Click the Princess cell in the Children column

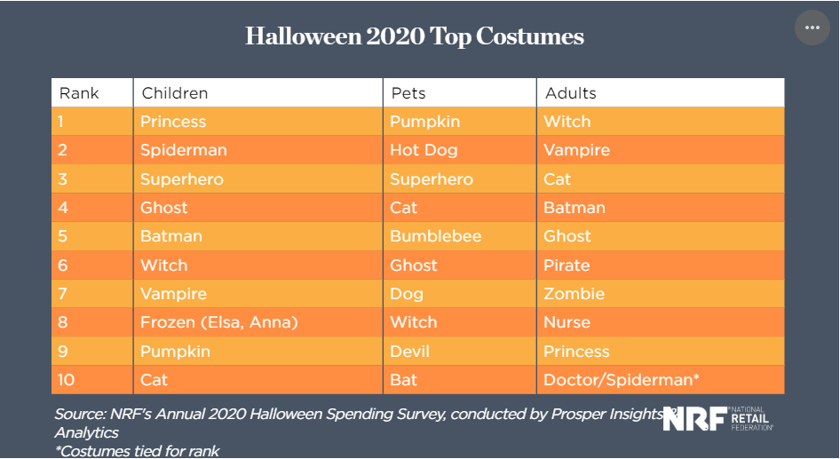(x=173, y=122)
